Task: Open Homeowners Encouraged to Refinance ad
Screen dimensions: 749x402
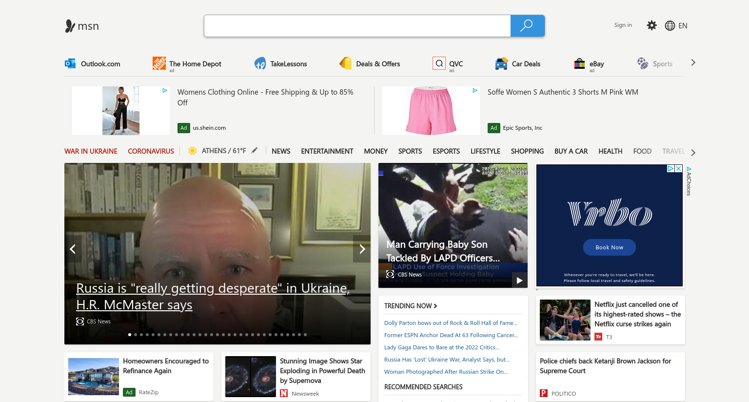Action: click(166, 366)
